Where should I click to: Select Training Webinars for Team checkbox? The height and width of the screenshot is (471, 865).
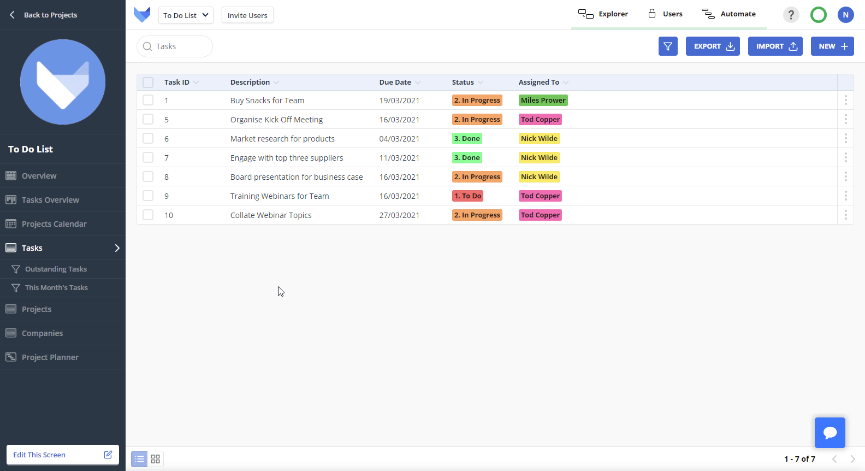pos(148,196)
